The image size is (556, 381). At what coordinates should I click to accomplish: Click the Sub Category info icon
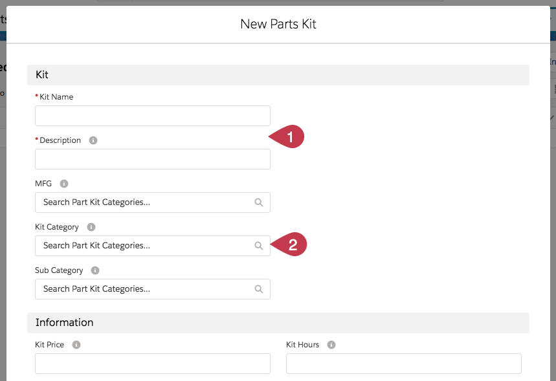[x=95, y=270]
